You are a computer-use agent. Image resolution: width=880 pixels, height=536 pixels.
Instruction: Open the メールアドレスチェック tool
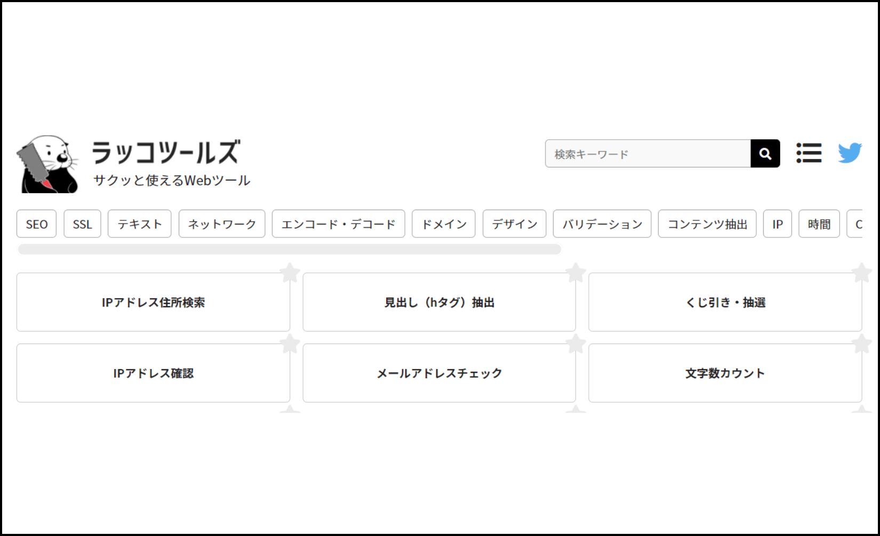pos(439,373)
